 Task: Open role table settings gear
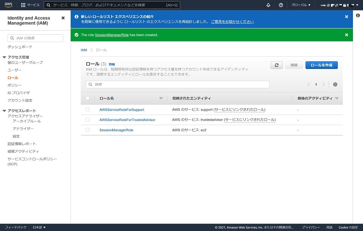click(335, 84)
